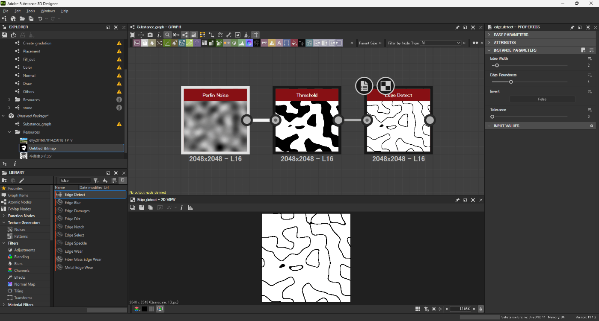
Task: Collapse the INSTANCE PARAMETERS section
Action: coord(489,50)
